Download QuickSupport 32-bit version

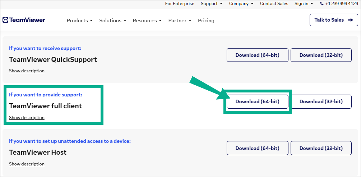(x=321, y=55)
